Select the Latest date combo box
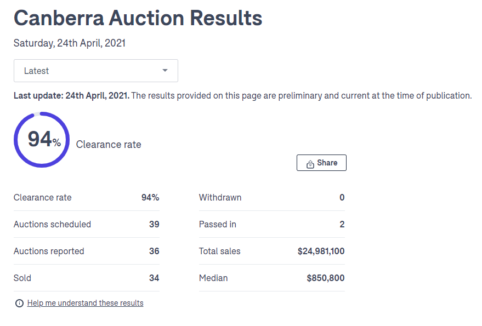The width and height of the screenshot is (482, 326). coord(96,71)
